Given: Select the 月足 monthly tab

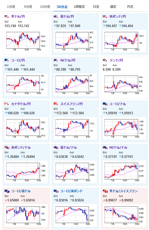Looking at the screenshot, I should click(130, 7).
